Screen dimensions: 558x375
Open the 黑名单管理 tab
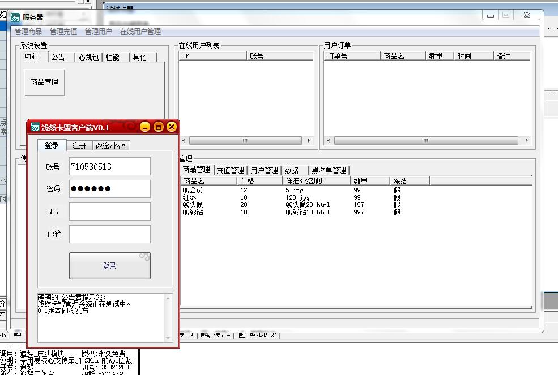329,170
